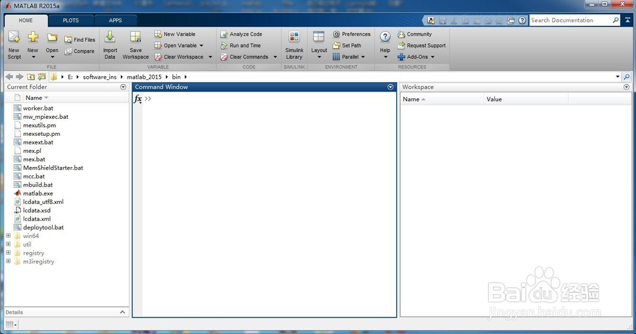Visit the Community resource
Screen dimensions: 636x334
click(x=415, y=34)
